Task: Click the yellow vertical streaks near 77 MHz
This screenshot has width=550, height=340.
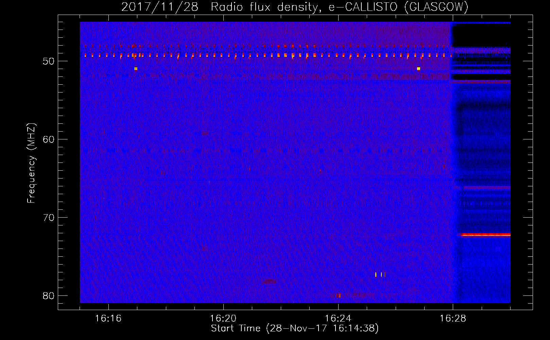Action: (380, 274)
